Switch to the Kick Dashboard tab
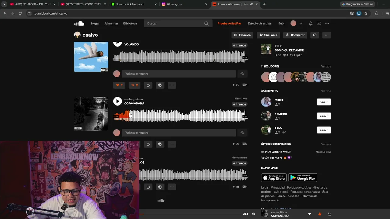The width and height of the screenshot is (390, 219). 134,4
